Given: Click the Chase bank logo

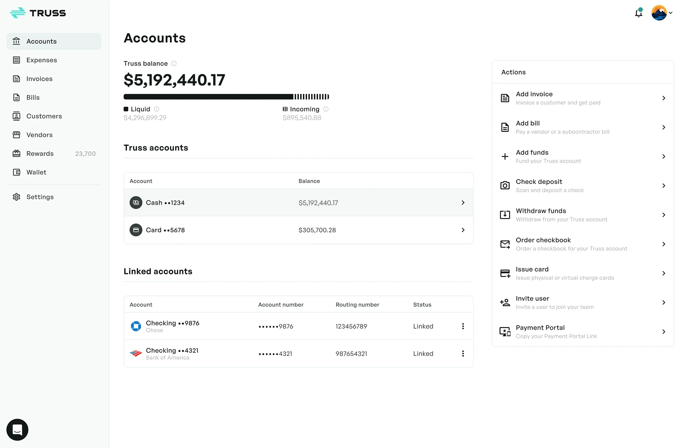Looking at the screenshot, I should point(136,326).
